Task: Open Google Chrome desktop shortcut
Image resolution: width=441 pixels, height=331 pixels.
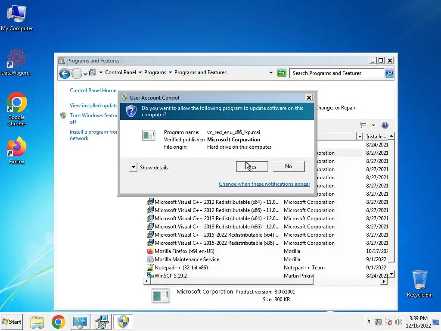Action: (x=17, y=109)
